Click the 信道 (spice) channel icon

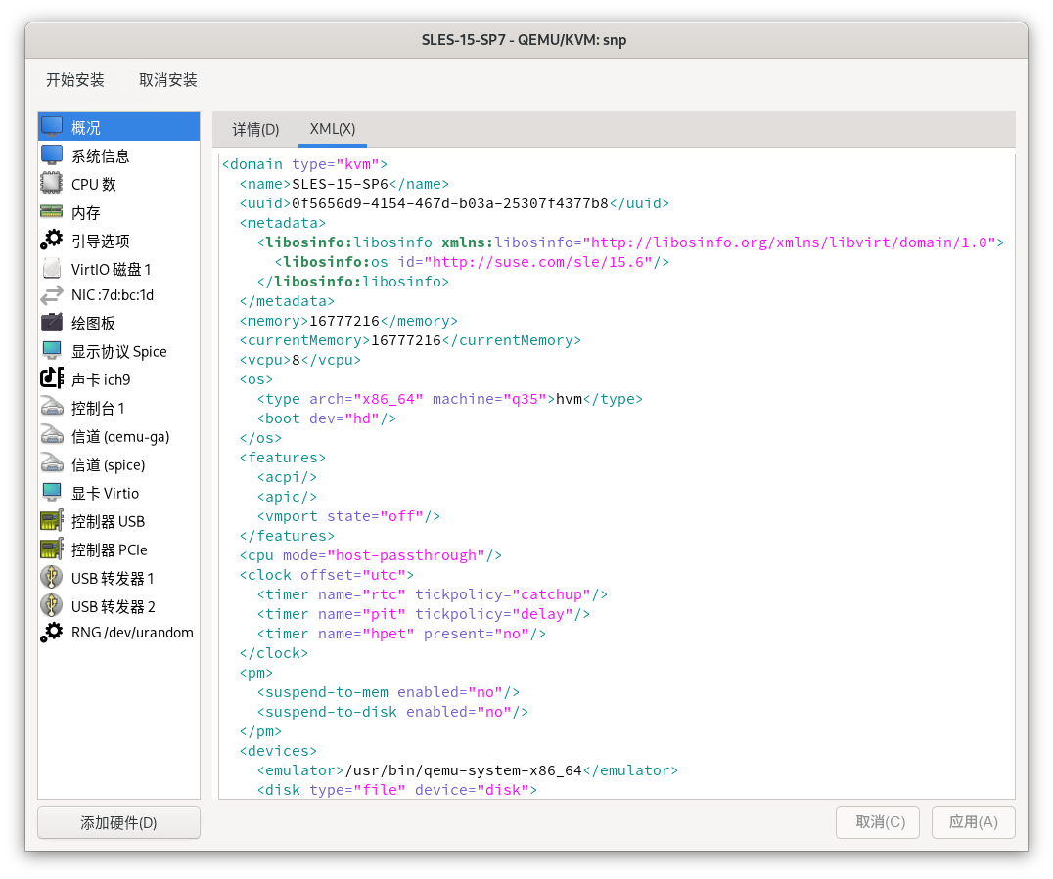coord(52,464)
